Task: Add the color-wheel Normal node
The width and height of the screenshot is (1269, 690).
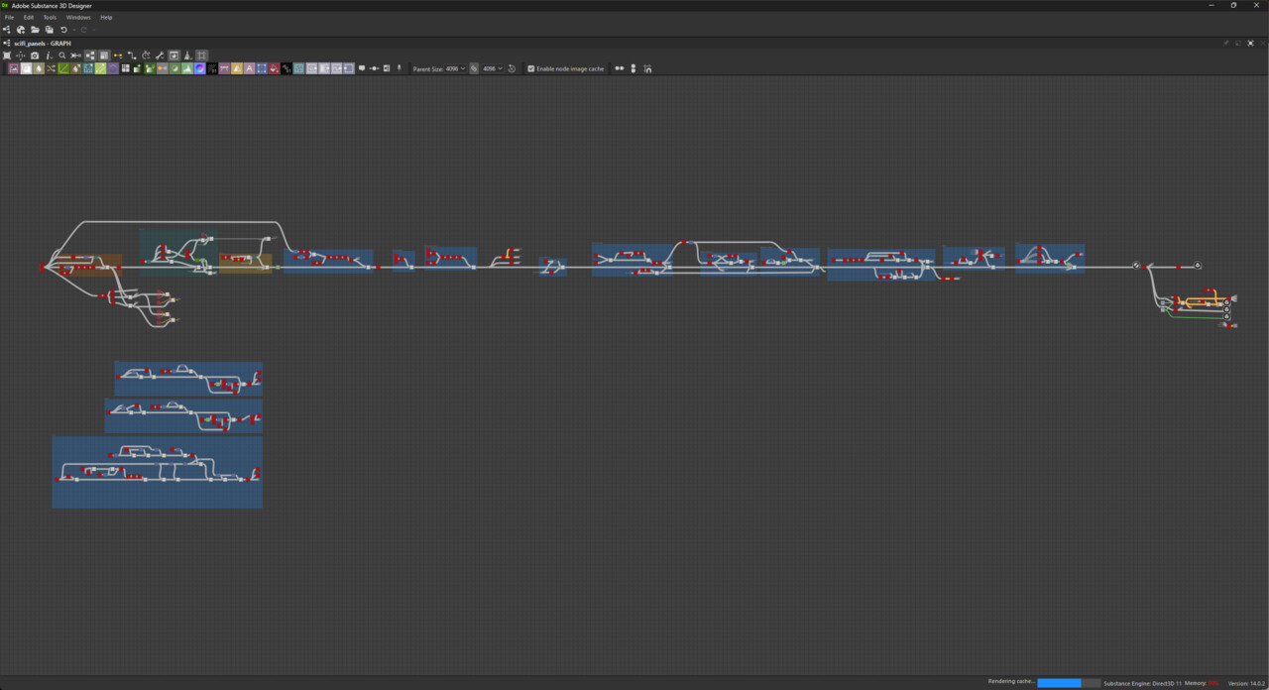Action: [x=199, y=68]
